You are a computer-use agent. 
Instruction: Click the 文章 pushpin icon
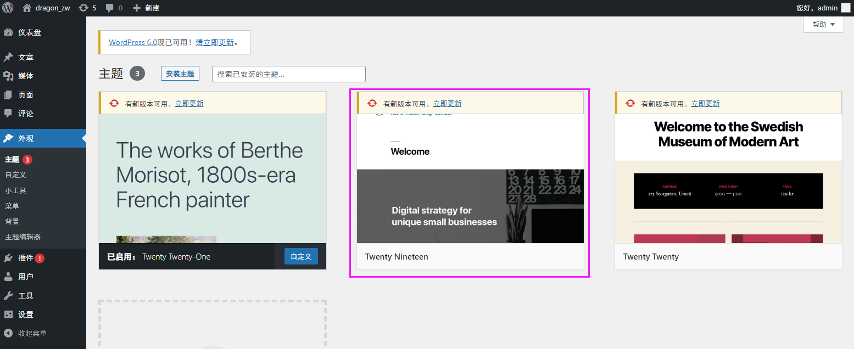(x=8, y=57)
